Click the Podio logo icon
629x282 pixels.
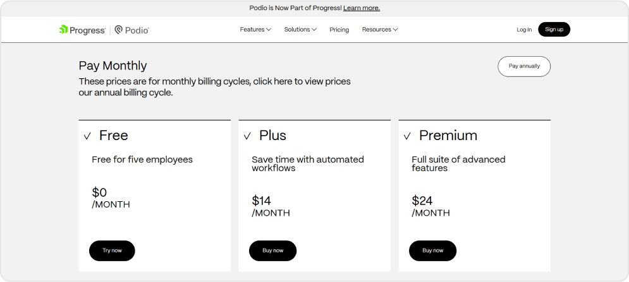click(x=119, y=30)
